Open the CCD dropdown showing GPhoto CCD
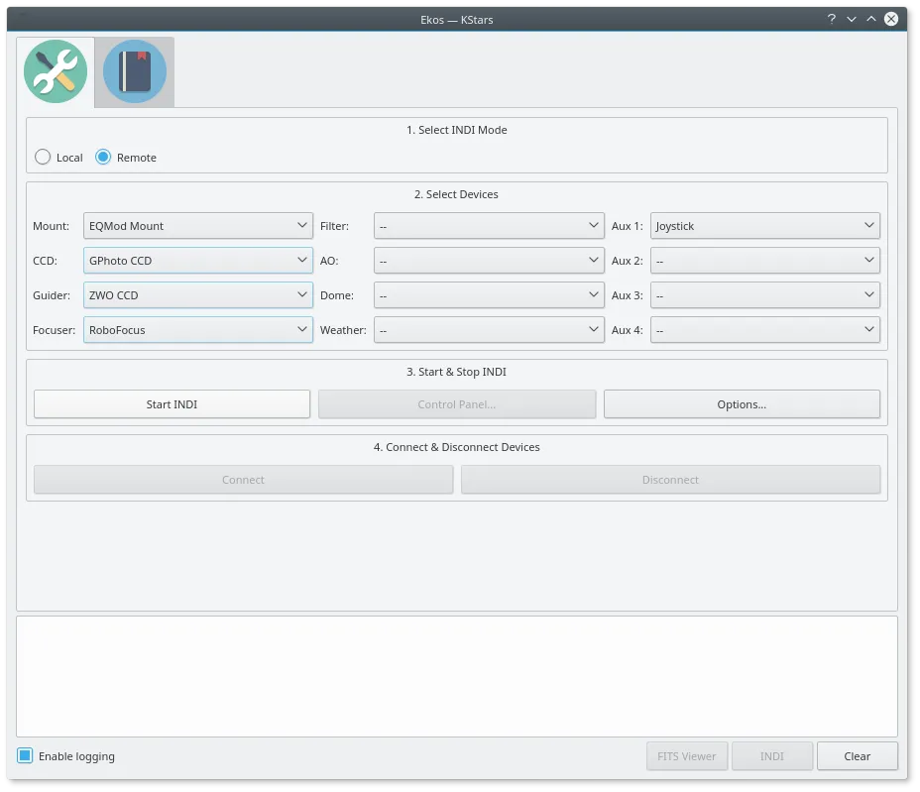 pos(197,261)
